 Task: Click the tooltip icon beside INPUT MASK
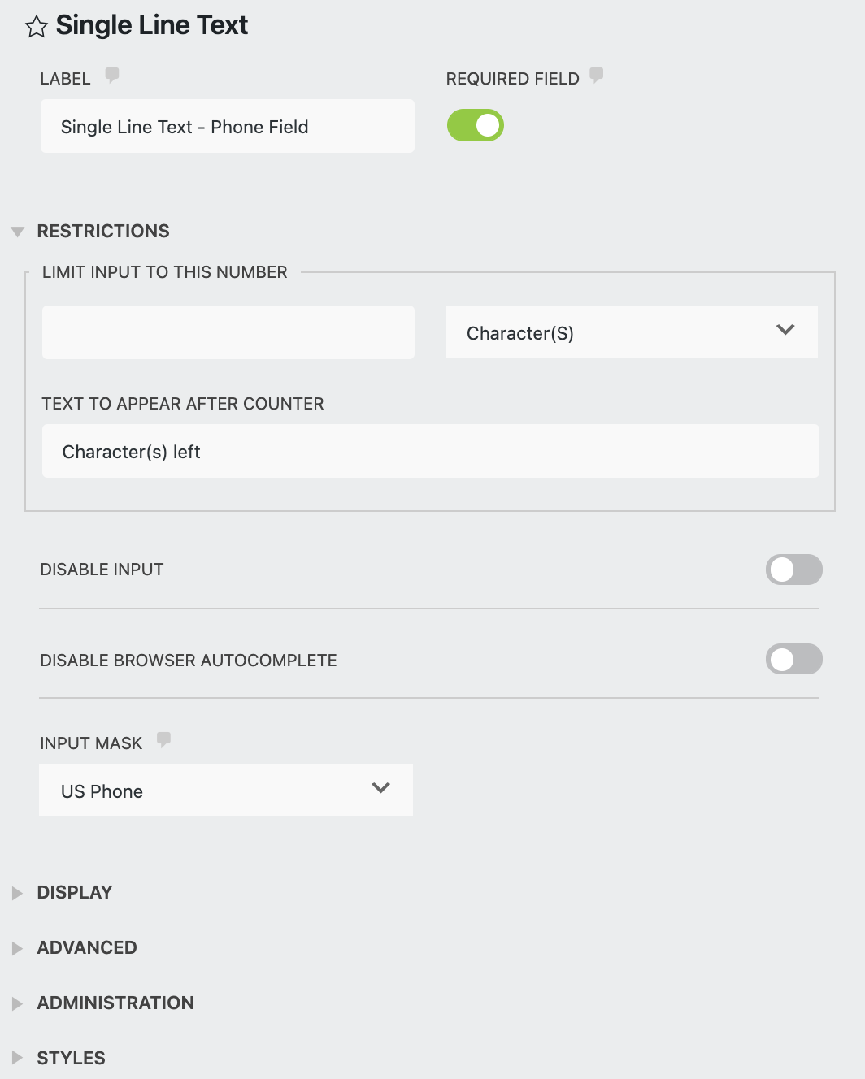click(163, 739)
